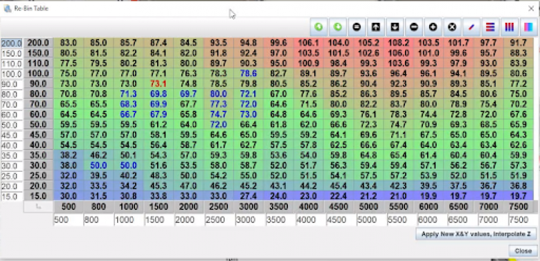This screenshot has width=540, height=261.
Task: Select table cell with value 21.2
Action: [369, 196]
